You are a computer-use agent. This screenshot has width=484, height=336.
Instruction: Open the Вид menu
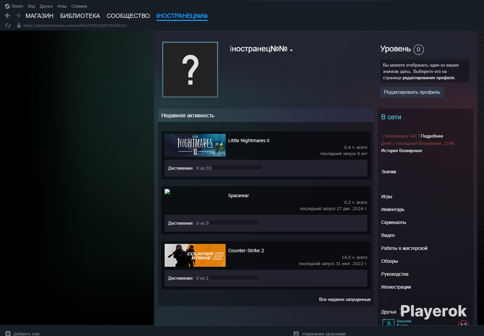click(32, 6)
